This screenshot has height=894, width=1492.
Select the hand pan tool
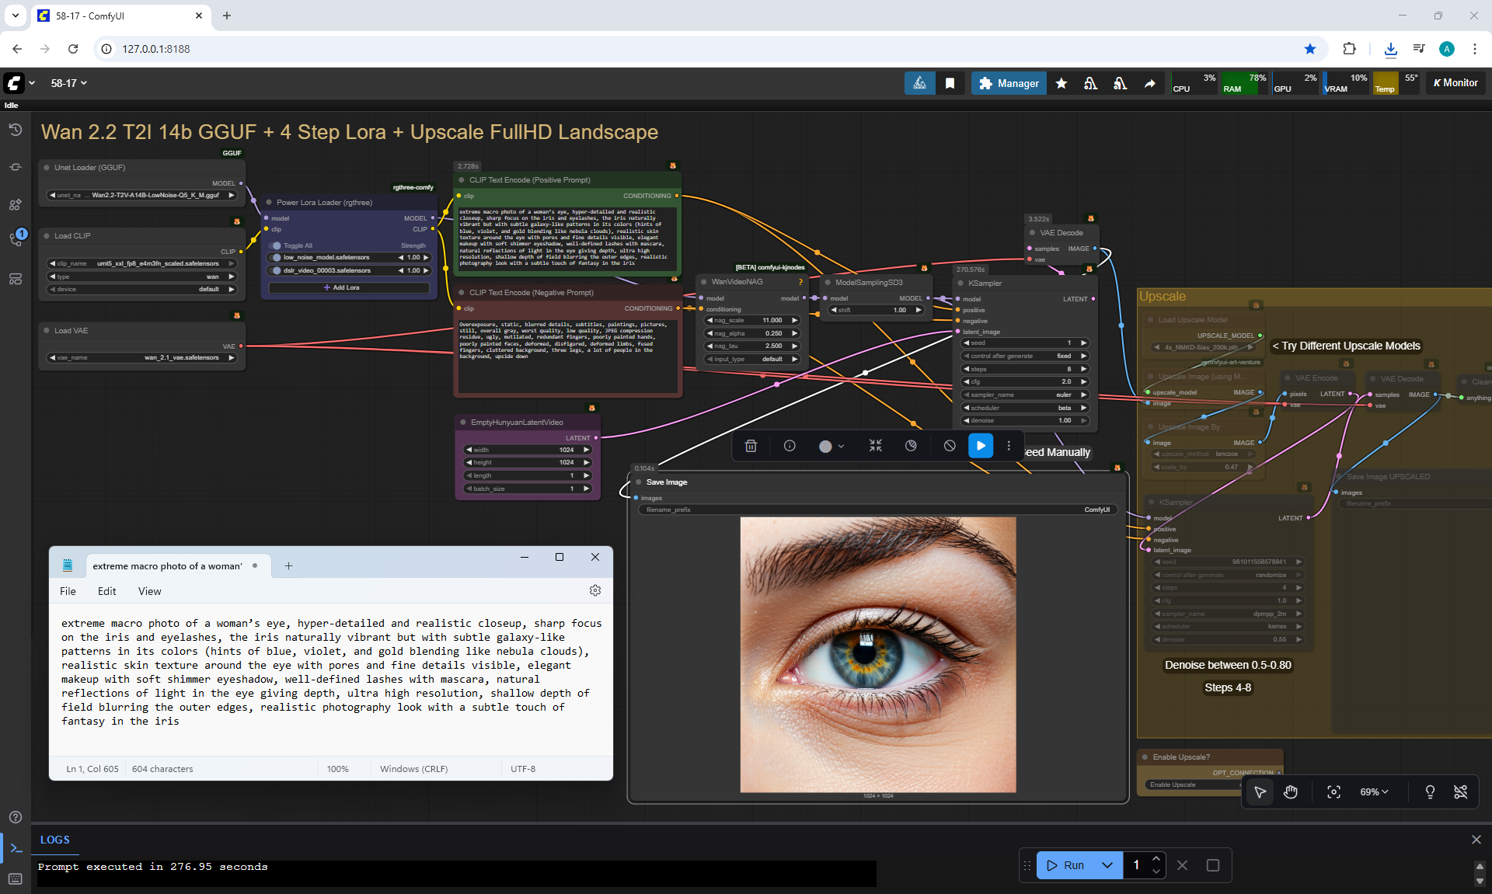[1291, 791]
